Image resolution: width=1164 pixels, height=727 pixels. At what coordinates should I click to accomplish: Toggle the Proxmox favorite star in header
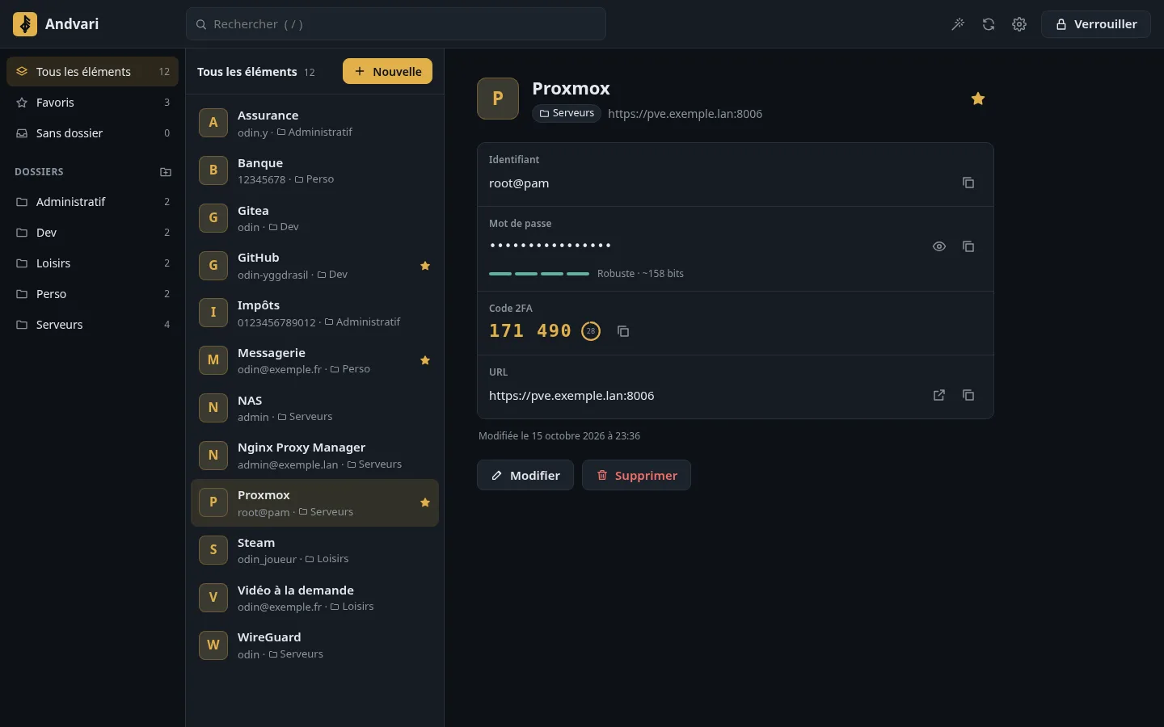(x=978, y=99)
